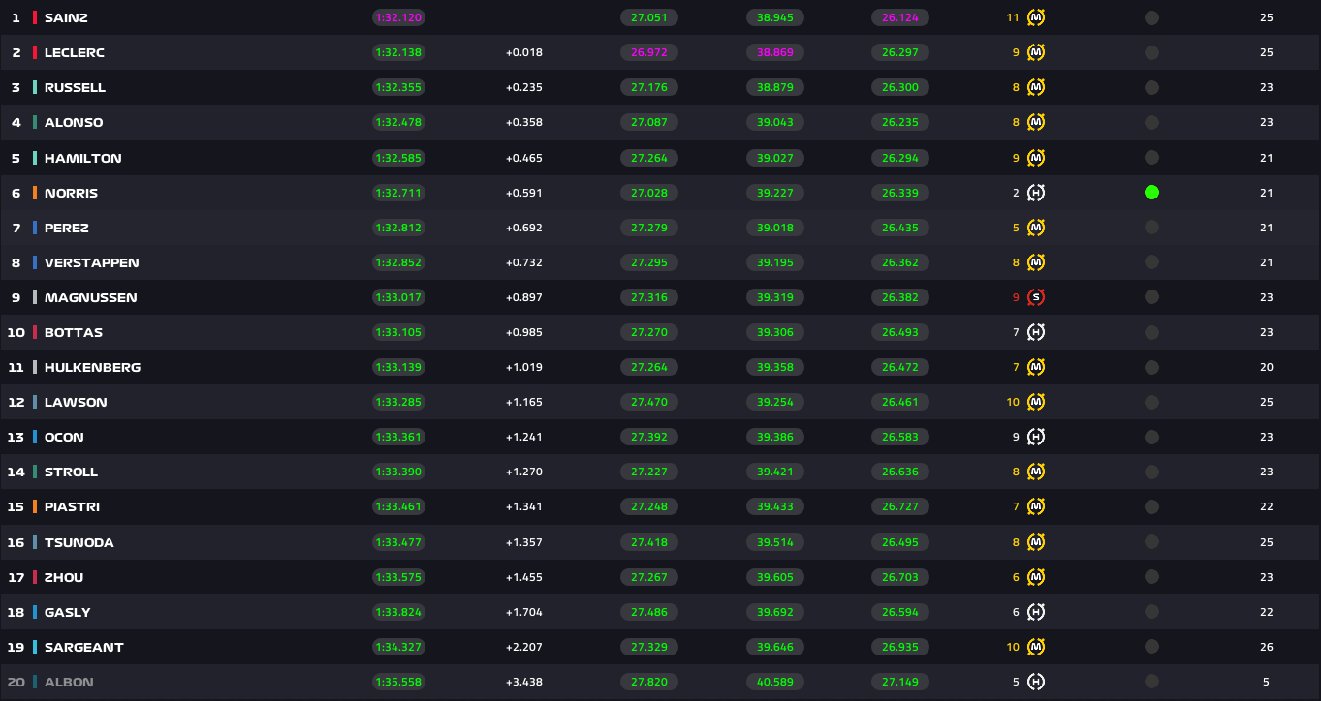Viewport: 1321px width, 701px height.
Task: Click purple sector three time 26.124
Action: point(900,17)
